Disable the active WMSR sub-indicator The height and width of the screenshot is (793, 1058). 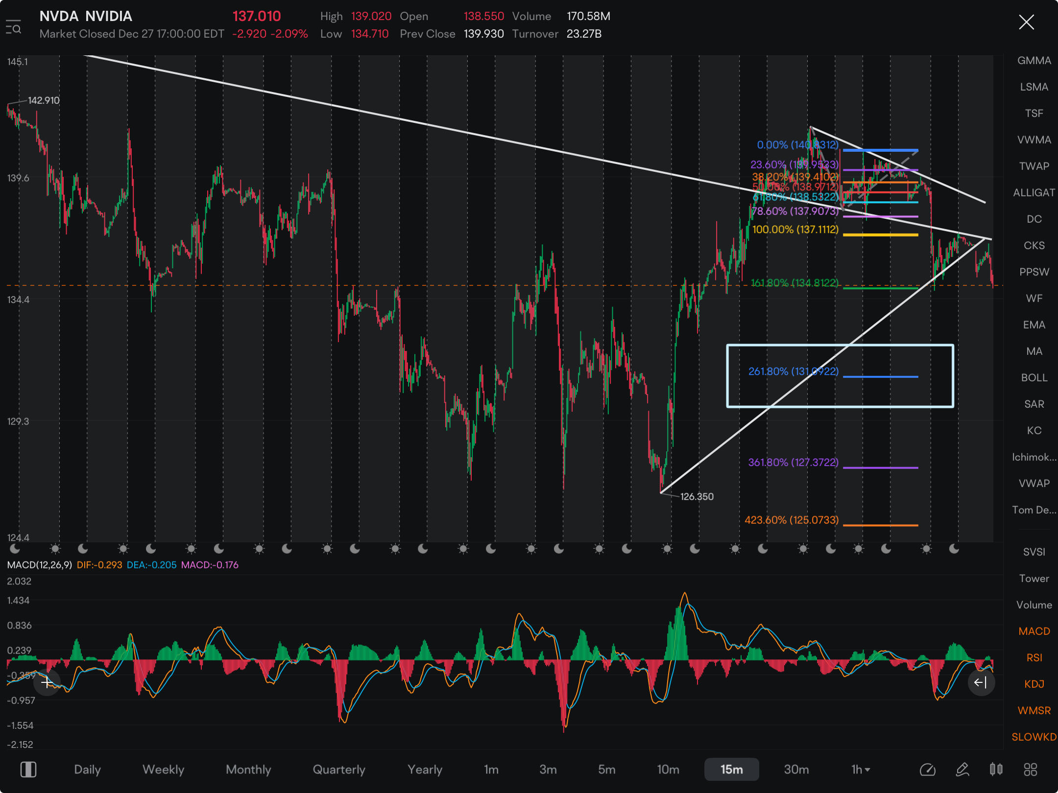pyautogui.click(x=1034, y=710)
